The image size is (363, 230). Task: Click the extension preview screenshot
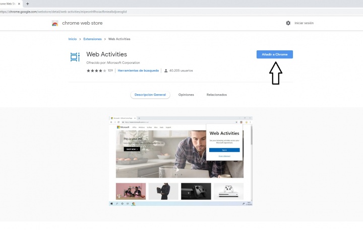(180, 161)
